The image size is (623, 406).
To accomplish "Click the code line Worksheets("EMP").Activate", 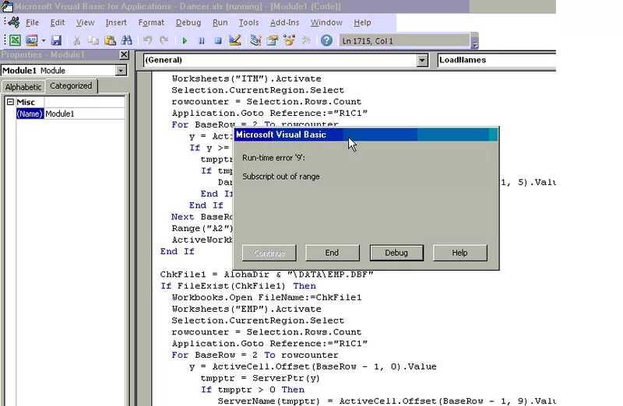I will point(246,309).
